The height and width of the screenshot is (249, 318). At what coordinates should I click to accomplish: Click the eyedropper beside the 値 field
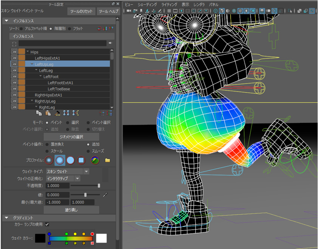click(x=105, y=195)
